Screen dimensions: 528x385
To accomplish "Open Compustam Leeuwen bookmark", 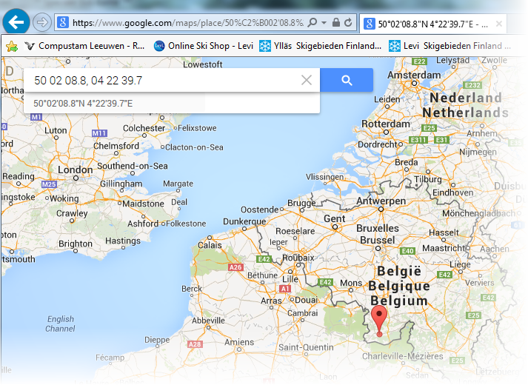I will (85, 46).
